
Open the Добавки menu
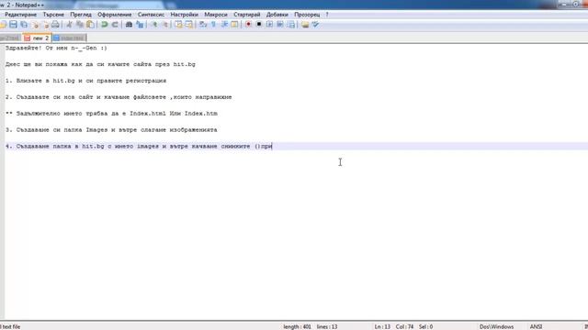(x=277, y=15)
